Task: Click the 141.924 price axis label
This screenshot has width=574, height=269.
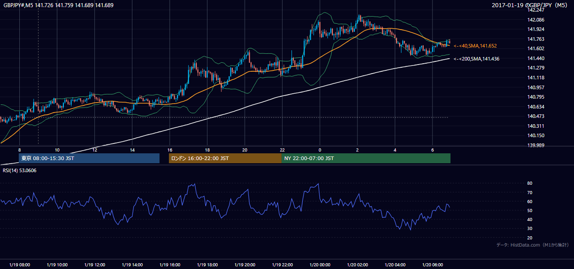Action: (537, 30)
